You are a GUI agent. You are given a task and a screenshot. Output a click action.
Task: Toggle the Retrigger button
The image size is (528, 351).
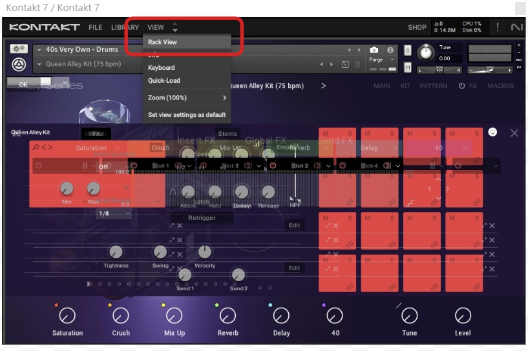pos(202,218)
